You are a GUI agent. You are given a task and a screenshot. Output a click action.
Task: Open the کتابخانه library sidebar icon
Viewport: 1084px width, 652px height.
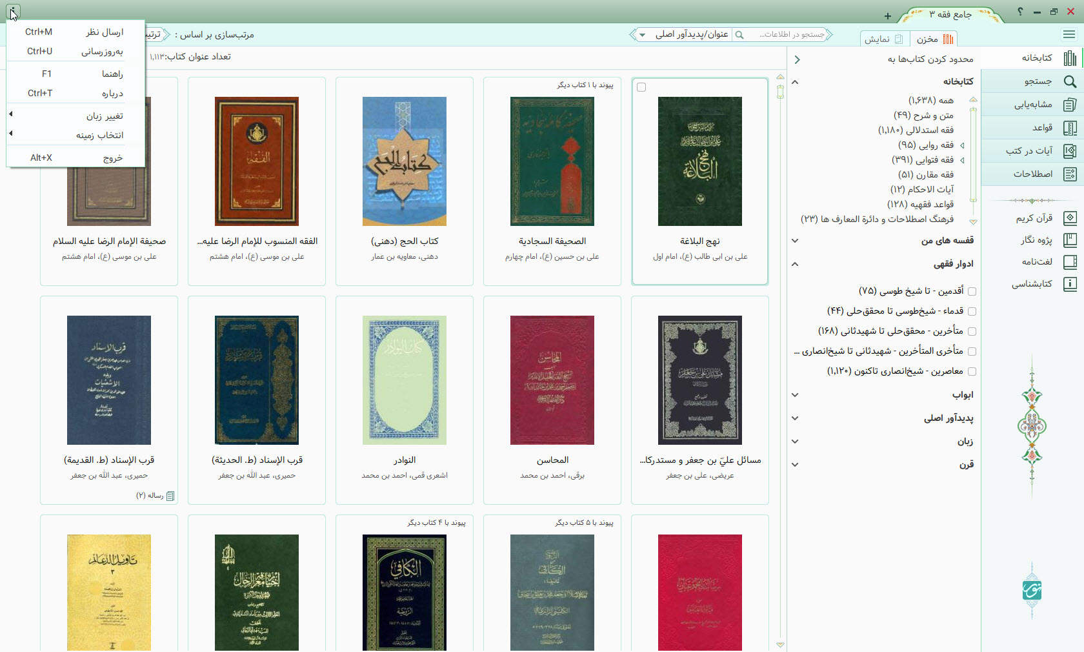[1070, 58]
